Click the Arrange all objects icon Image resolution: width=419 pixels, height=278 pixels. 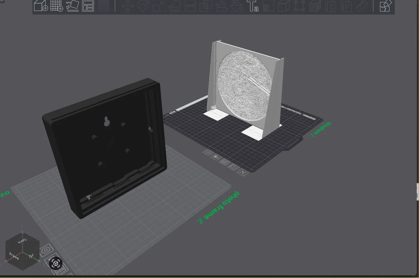coord(88,5)
